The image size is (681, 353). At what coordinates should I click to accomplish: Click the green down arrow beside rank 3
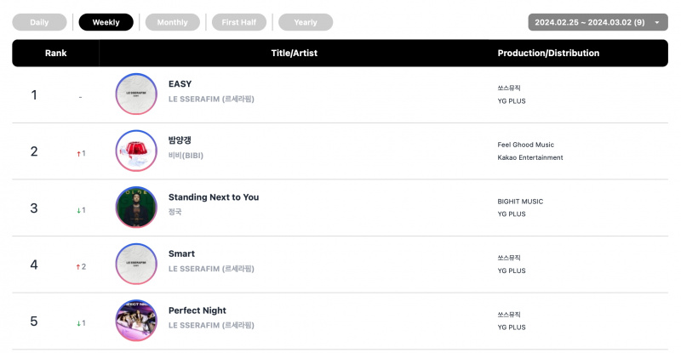[x=78, y=210]
